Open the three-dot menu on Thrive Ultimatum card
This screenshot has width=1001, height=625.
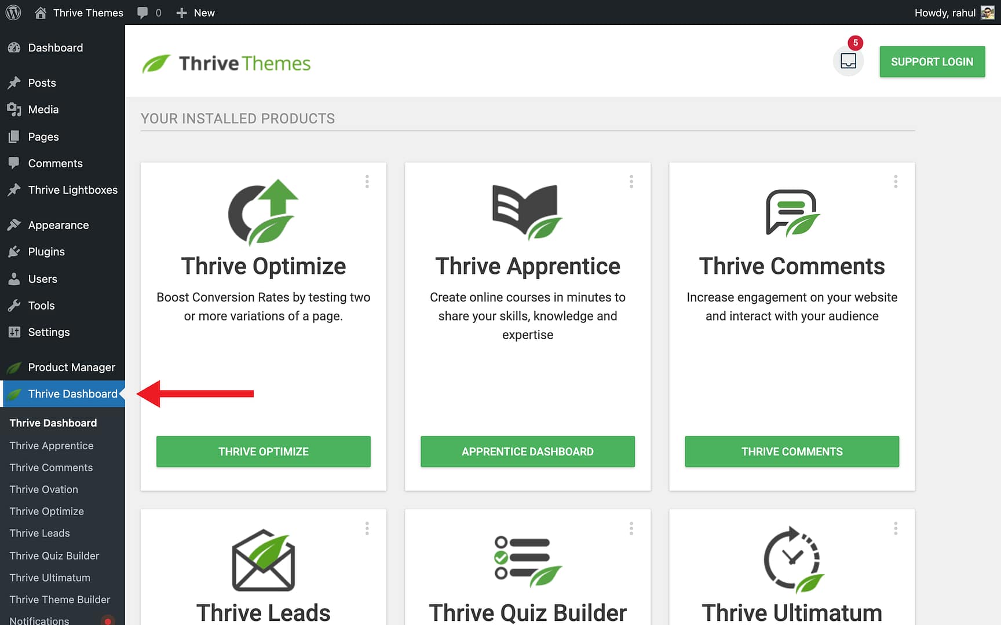pos(896,528)
